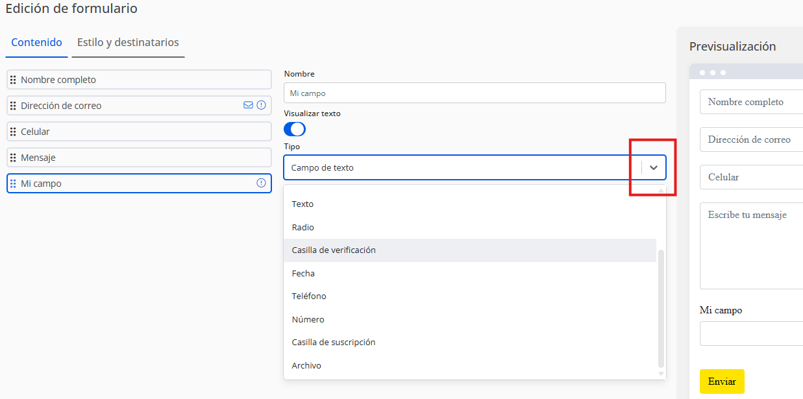Image resolution: width=803 pixels, height=399 pixels.
Task: Click drag handle beside Celular field
Action: coord(13,132)
